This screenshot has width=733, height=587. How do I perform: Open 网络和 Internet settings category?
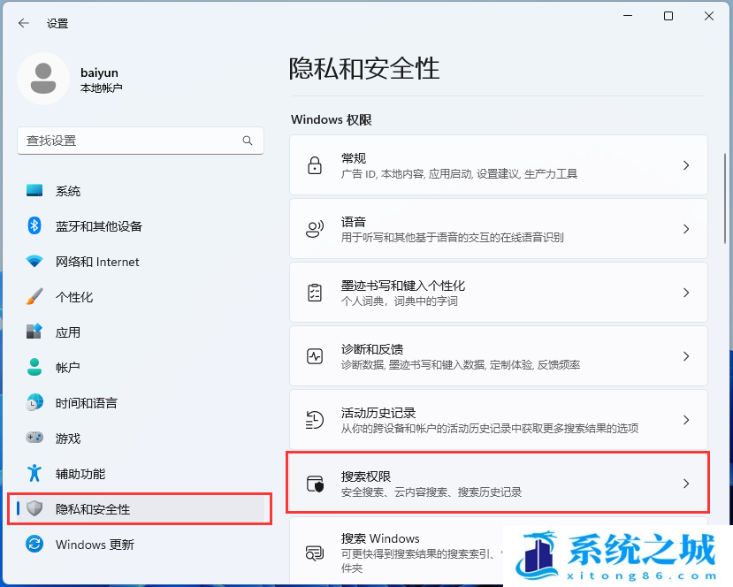coord(97,262)
